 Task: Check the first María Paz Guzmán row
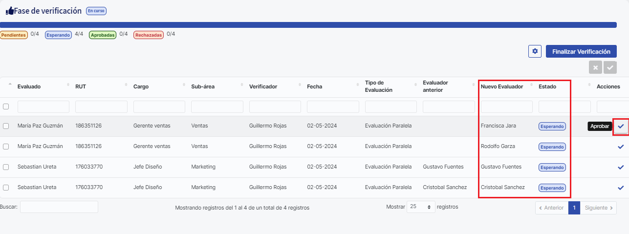(x=6, y=126)
